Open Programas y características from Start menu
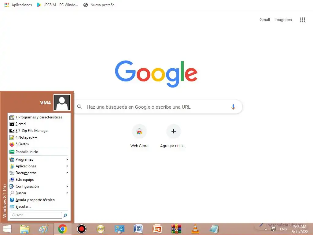The height and width of the screenshot is (235, 313). pyautogui.click(x=39, y=117)
